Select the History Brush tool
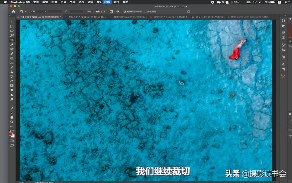The height and width of the screenshot is (183, 292). click(x=12, y=76)
